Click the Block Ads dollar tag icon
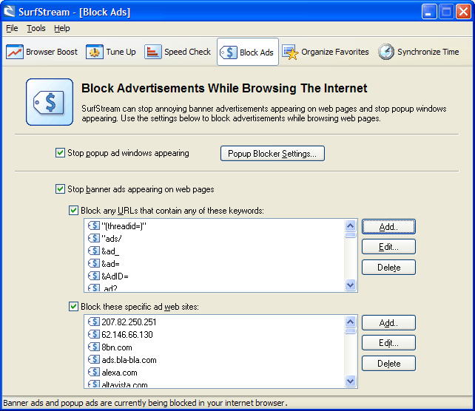The width and height of the screenshot is (475, 411). pos(229,52)
